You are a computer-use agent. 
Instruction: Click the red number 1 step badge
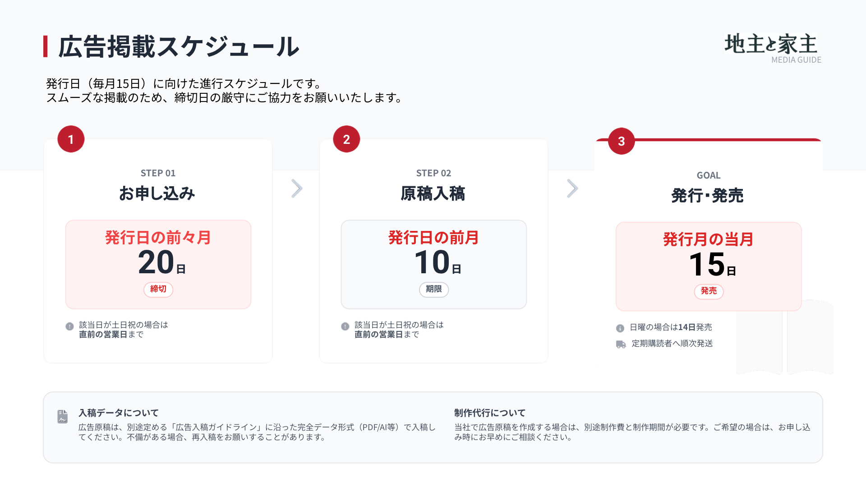coord(71,139)
